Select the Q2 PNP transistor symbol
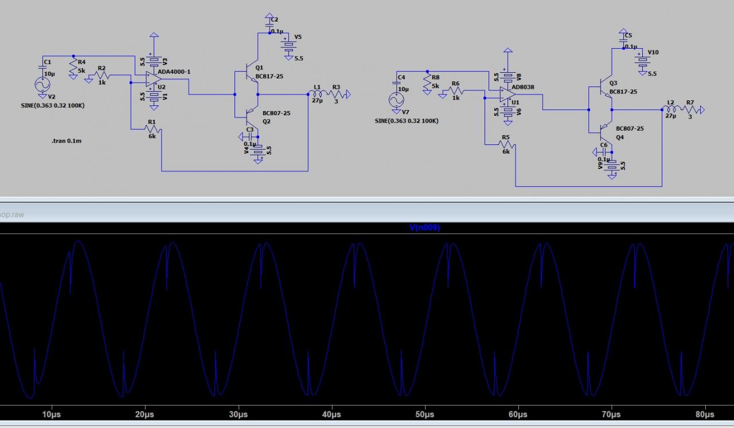The height and width of the screenshot is (428, 734). pyautogui.click(x=253, y=117)
